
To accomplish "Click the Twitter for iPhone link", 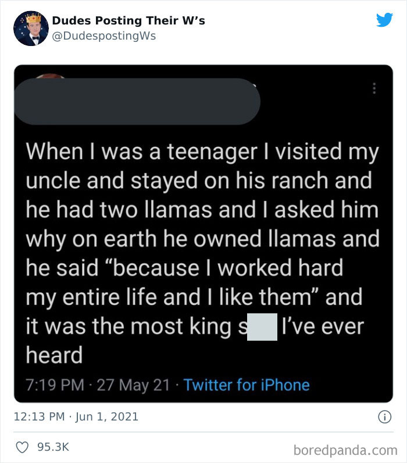I will (247, 385).
